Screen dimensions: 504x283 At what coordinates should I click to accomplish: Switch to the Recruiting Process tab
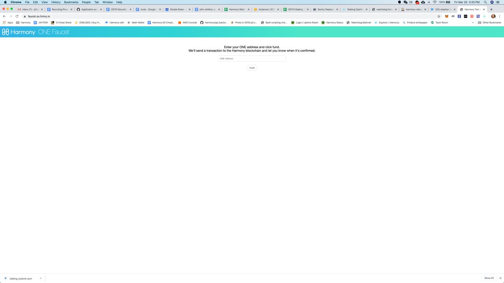tap(59, 9)
